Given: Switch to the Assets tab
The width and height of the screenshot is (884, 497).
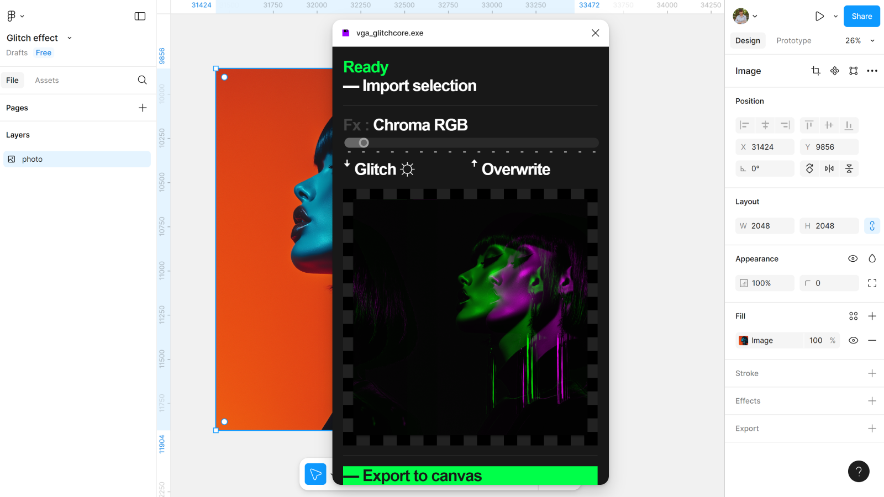Looking at the screenshot, I should [46, 80].
